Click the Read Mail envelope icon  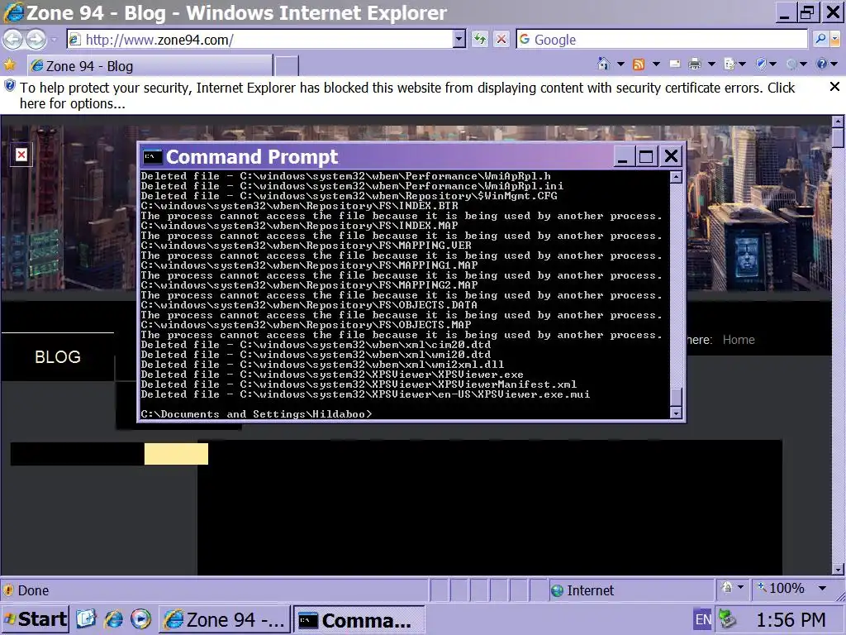[674, 64]
